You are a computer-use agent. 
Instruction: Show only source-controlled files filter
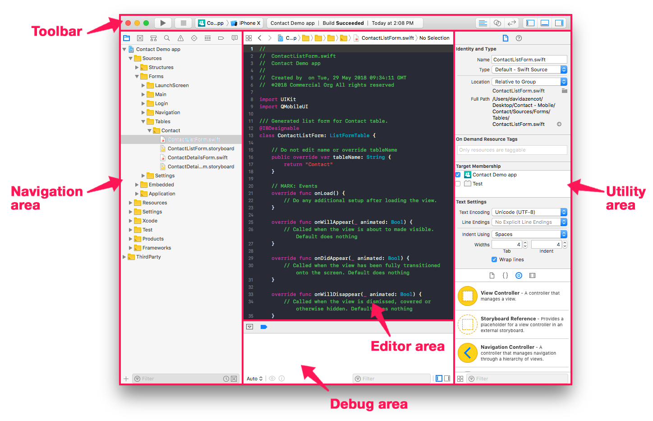click(234, 379)
